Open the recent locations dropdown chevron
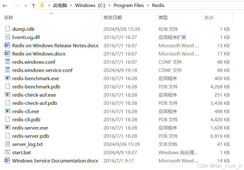The height and width of the screenshot is (170, 244). [x=26, y=6]
